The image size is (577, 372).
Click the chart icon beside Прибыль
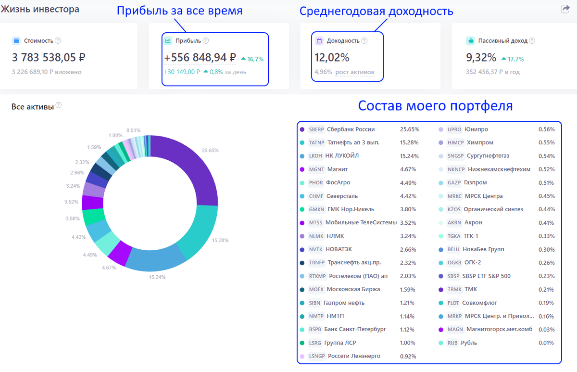(168, 41)
